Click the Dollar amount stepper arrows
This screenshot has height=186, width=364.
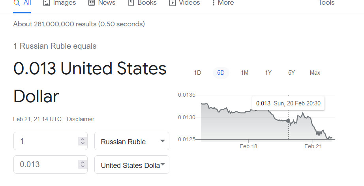pos(82,164)
